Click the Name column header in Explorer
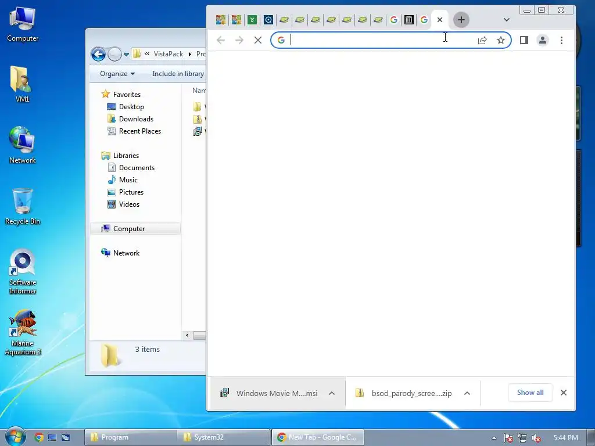 [199, 90]
